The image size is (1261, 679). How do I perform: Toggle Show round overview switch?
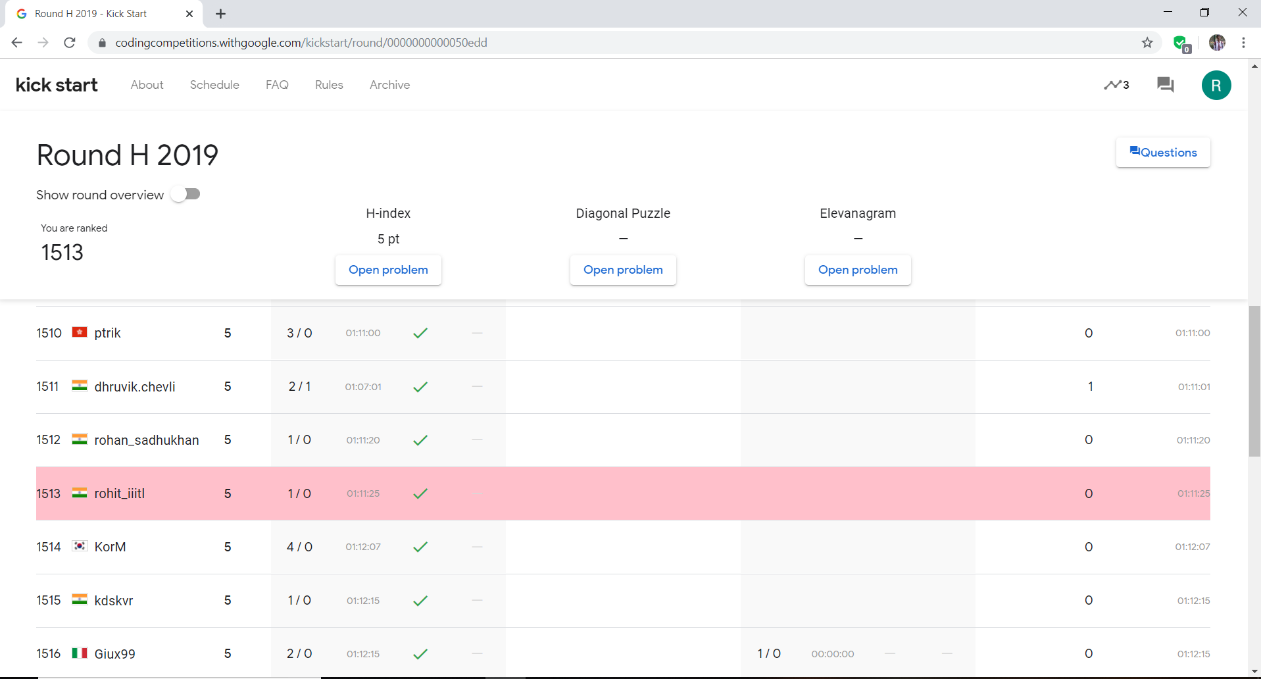[x=185, y=194]
